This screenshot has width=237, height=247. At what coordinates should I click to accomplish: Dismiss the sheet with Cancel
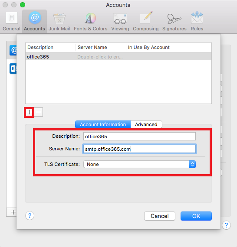160,216
